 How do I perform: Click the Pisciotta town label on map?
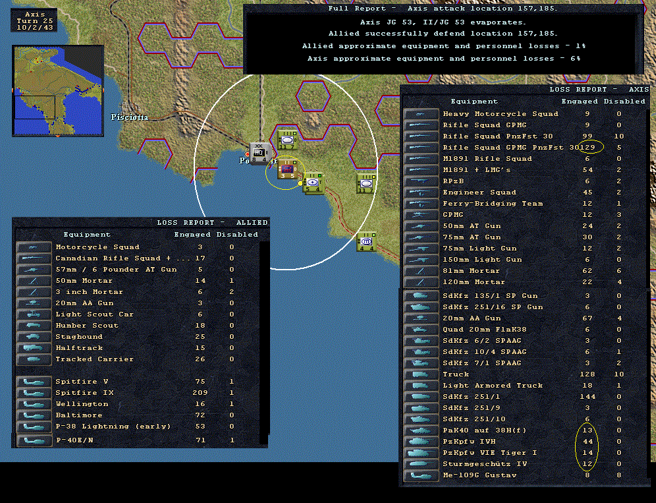tap(130, 117)
